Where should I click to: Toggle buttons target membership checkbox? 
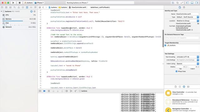[165, 45]
